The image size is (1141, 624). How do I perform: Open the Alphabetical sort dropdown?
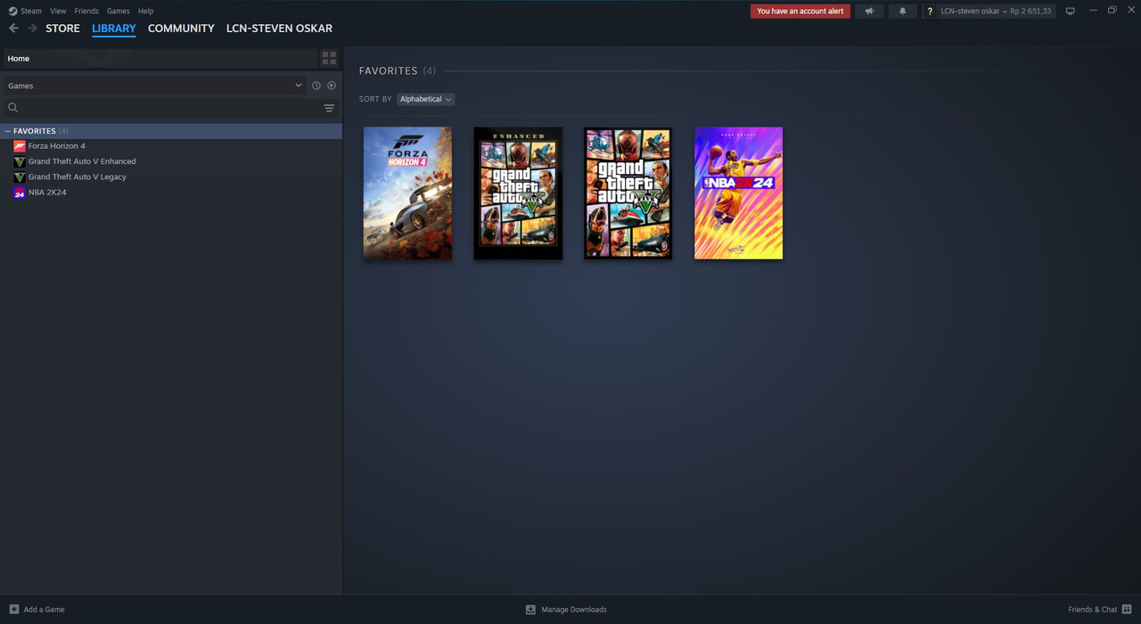point(425,99)
